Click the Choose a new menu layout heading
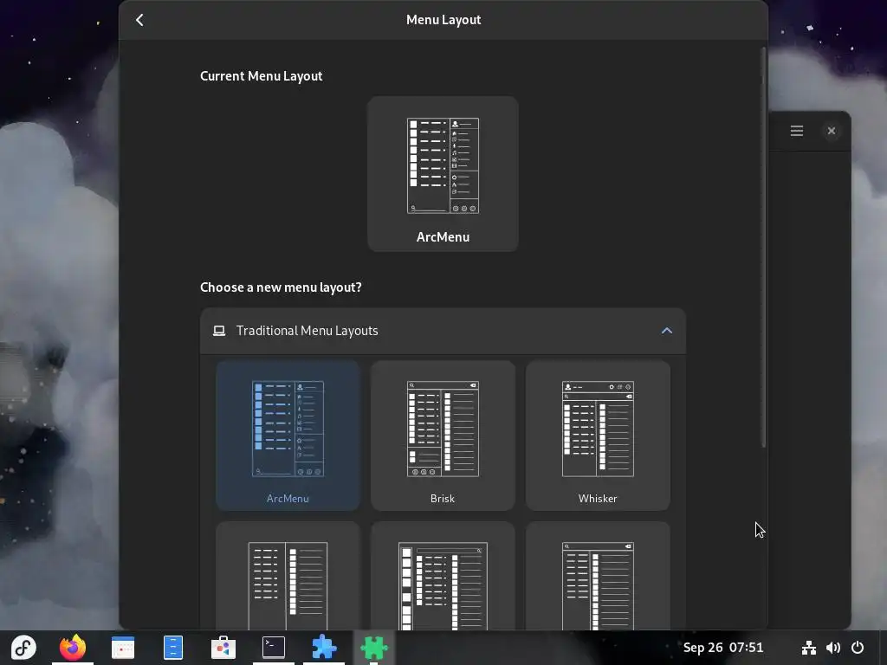Screen dimensions: 887x665 (x=281, y=287)
